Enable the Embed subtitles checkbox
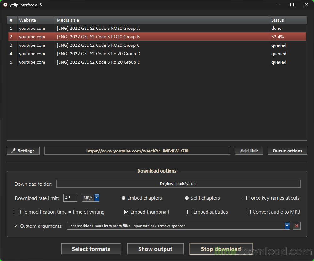Screen dimensions: 314x261 (189, 212)
